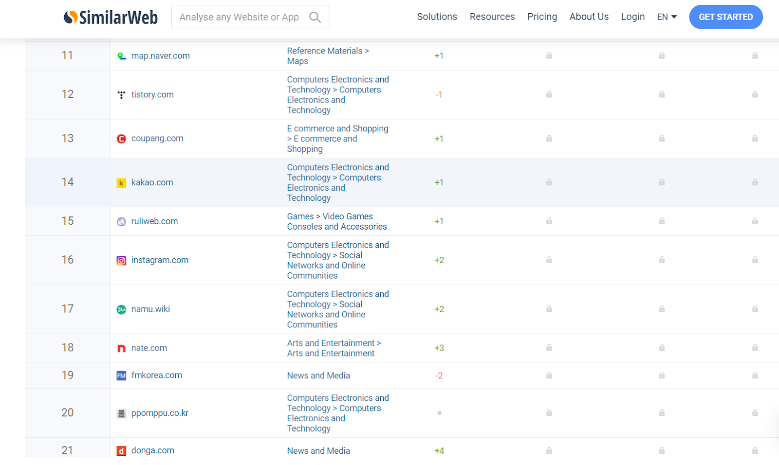Click the map.naver.com favicon
The height and width of the screenshot is (465, 779).
click(122, 56)
